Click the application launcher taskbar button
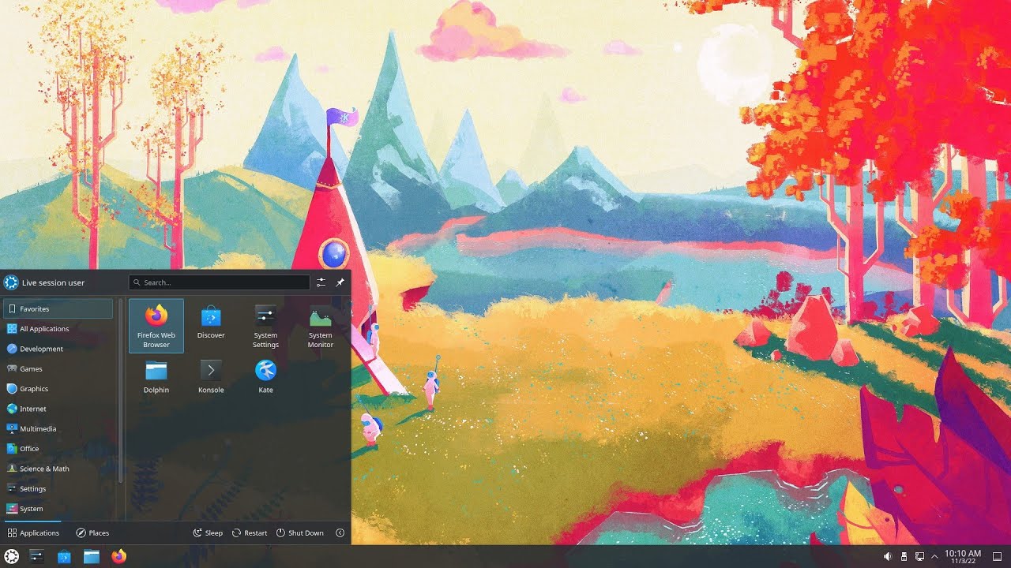Viewport: 1011px width, 568px height. coord(12,556)
